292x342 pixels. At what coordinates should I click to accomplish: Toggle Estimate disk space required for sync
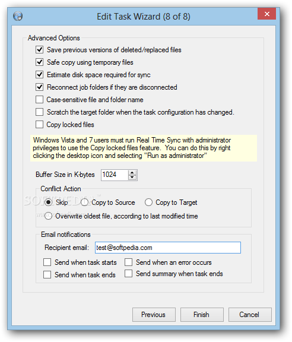[40, 75]
